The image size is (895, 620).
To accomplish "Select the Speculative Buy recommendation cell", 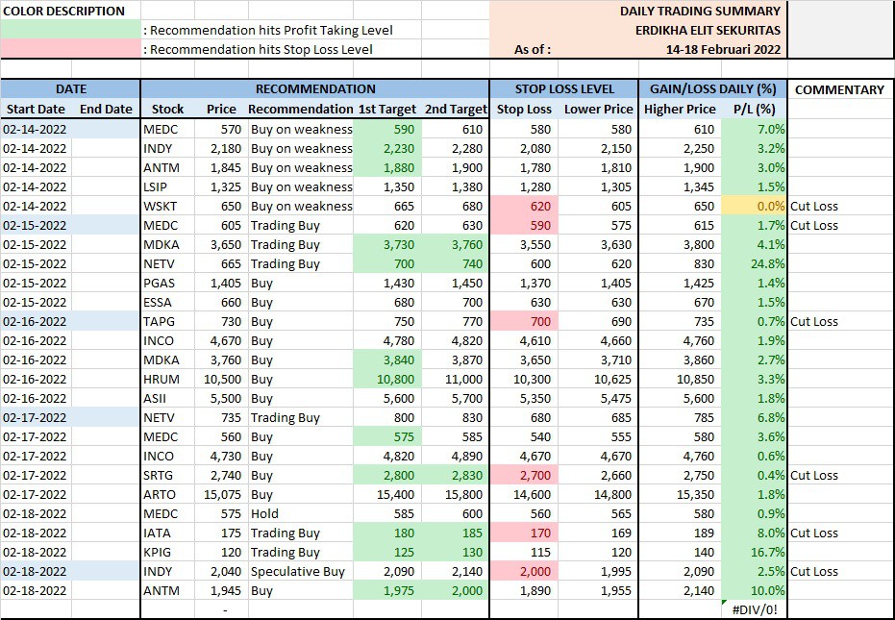I will (299, 571).
